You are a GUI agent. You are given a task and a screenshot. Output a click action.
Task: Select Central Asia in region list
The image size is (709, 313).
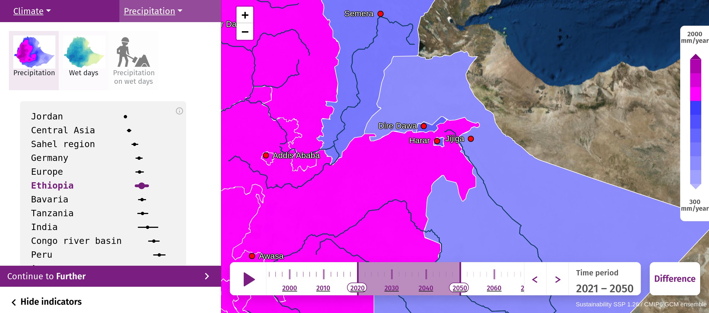(63, 130)
